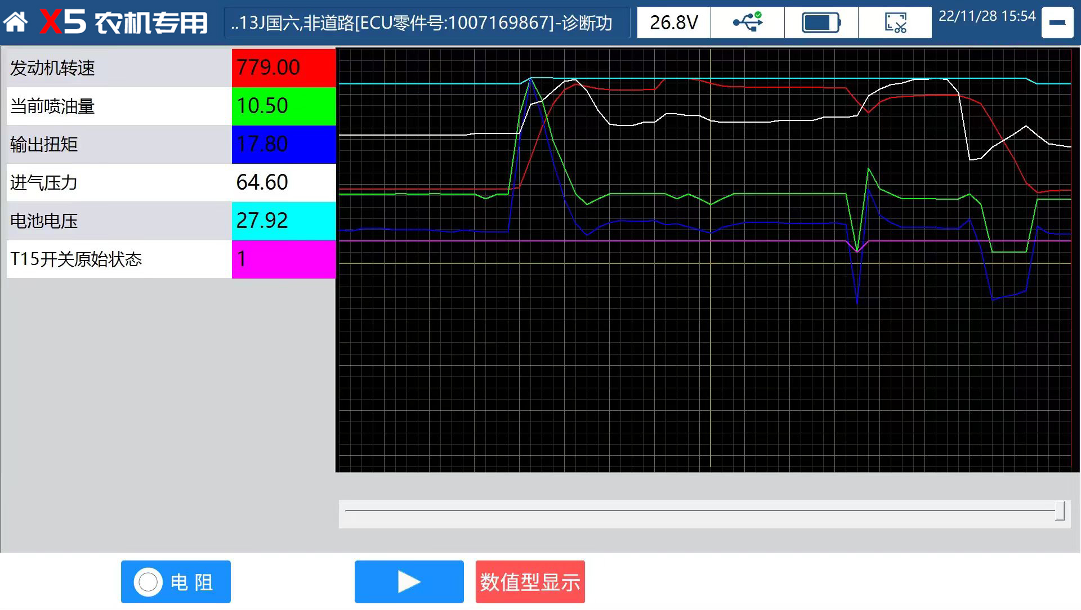Click the timeline slider handle
The width and height of the screenshot is (1081, 610).
[1060, 511]
